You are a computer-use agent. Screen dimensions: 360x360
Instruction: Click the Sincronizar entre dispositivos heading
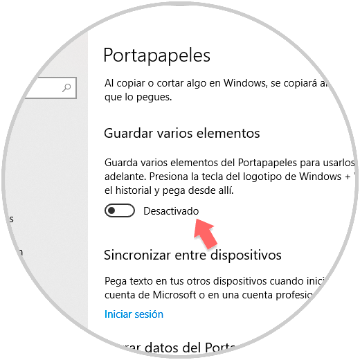pos(192,255)
